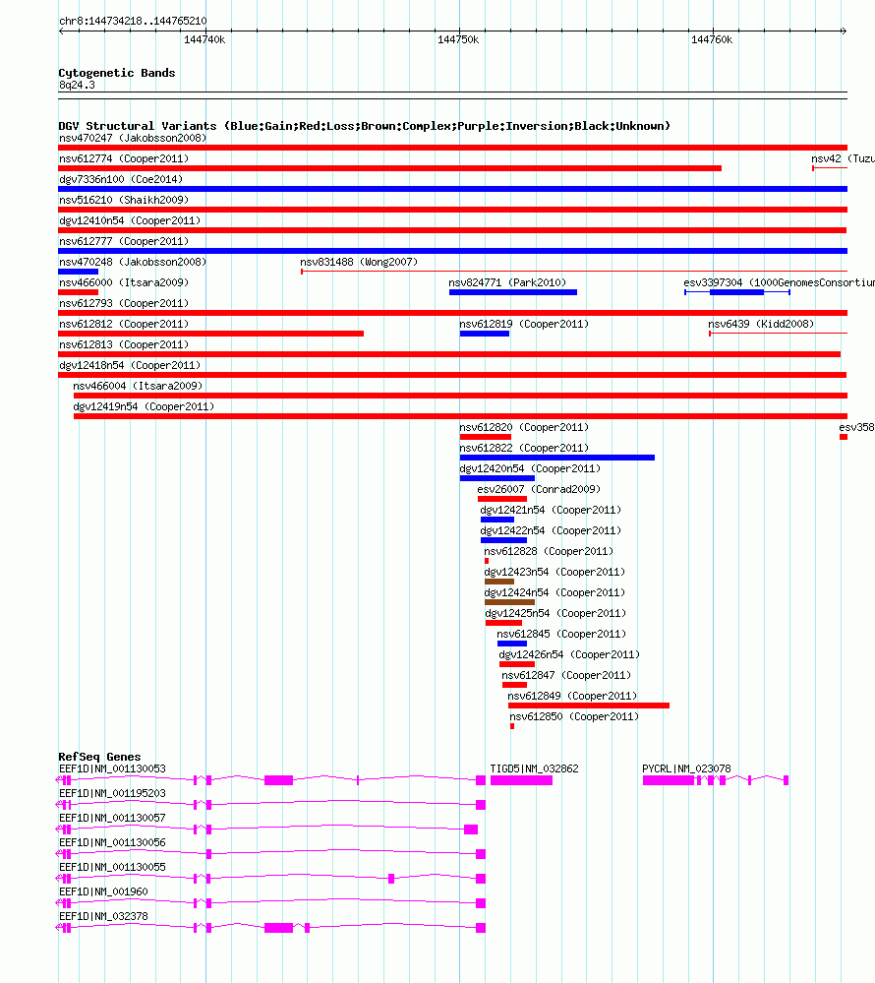Screen dimensions: 875x983
Task: Click the EEF1D|NM_032378 label
Action: click(103, 916)
